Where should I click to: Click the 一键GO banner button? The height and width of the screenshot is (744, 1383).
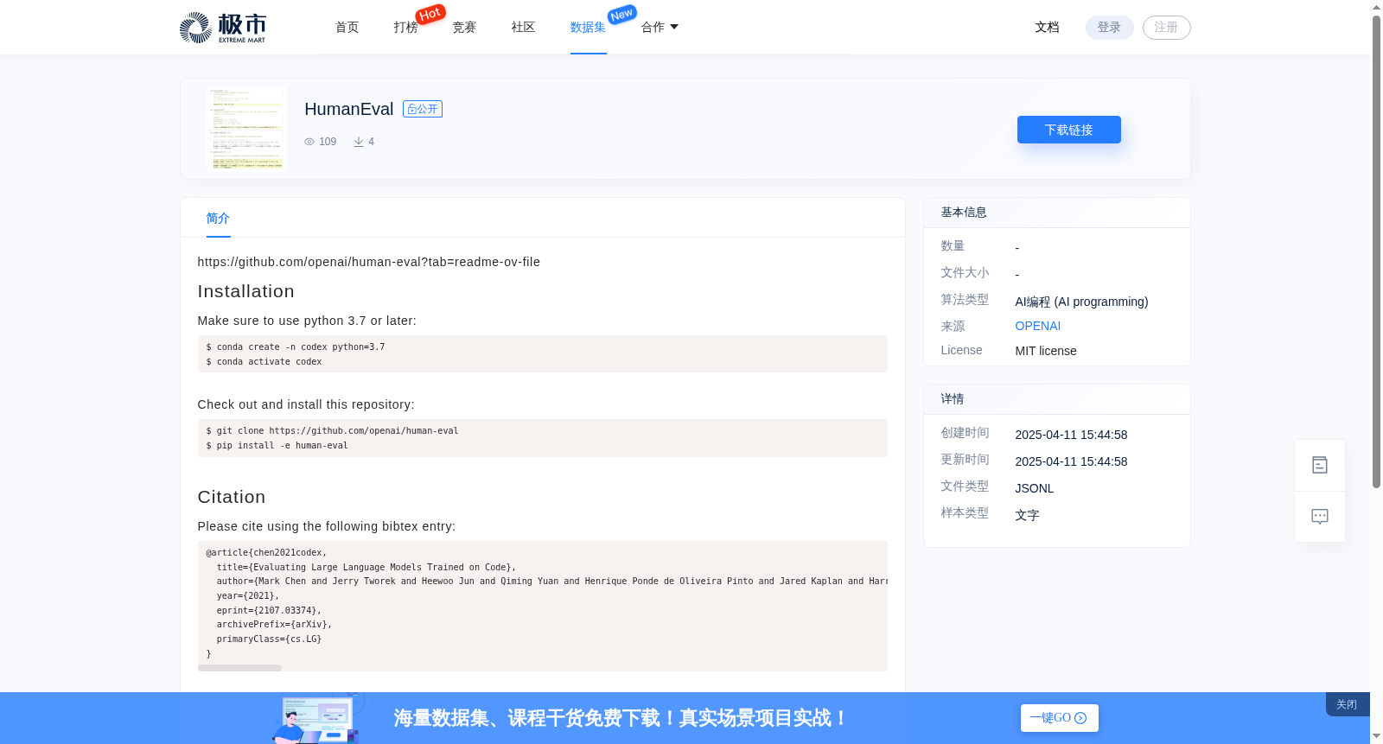tap(1059, 718)
